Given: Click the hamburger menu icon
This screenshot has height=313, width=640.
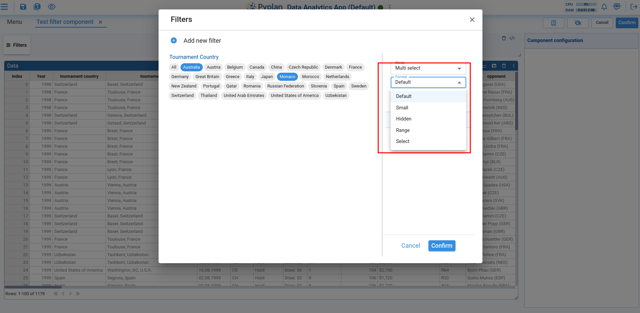Looking at the screenshot, I should pyautogui.click(x=4, y=7).
